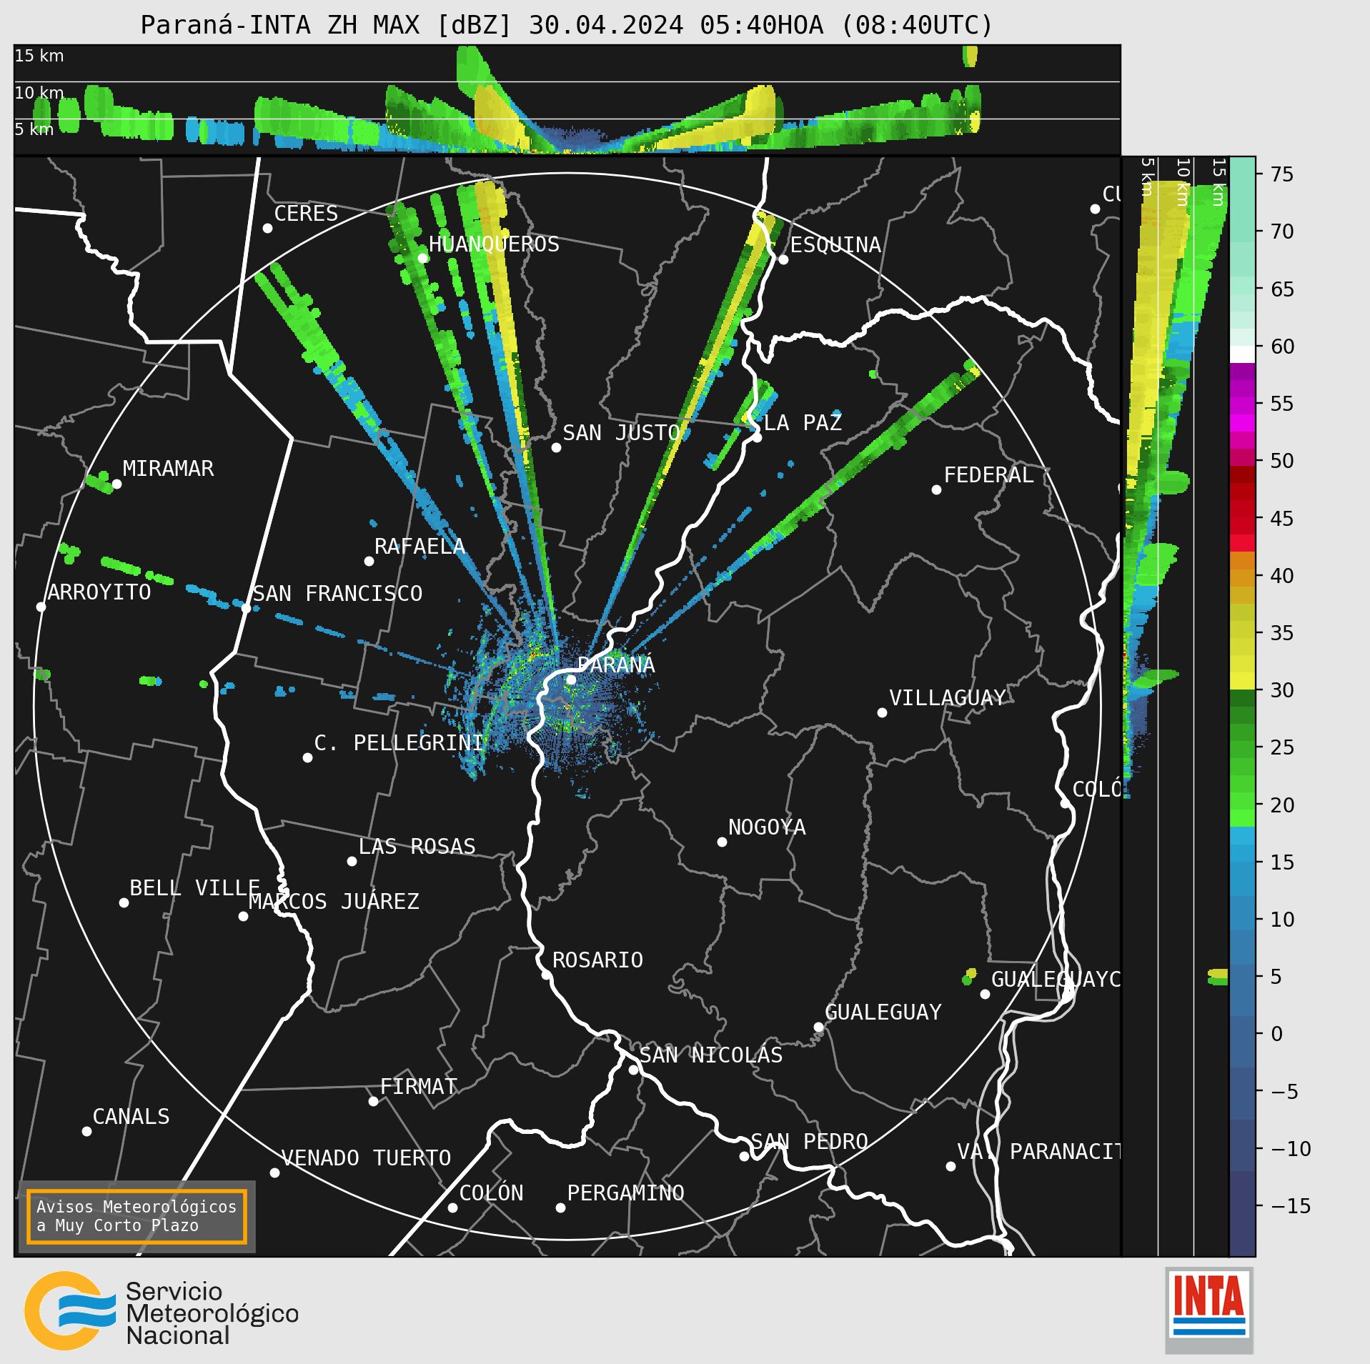Click the BELL VILLE city label
The width and height of the screenshot is (1370, 1364).
pyautogui.click(x=194, y=888)
